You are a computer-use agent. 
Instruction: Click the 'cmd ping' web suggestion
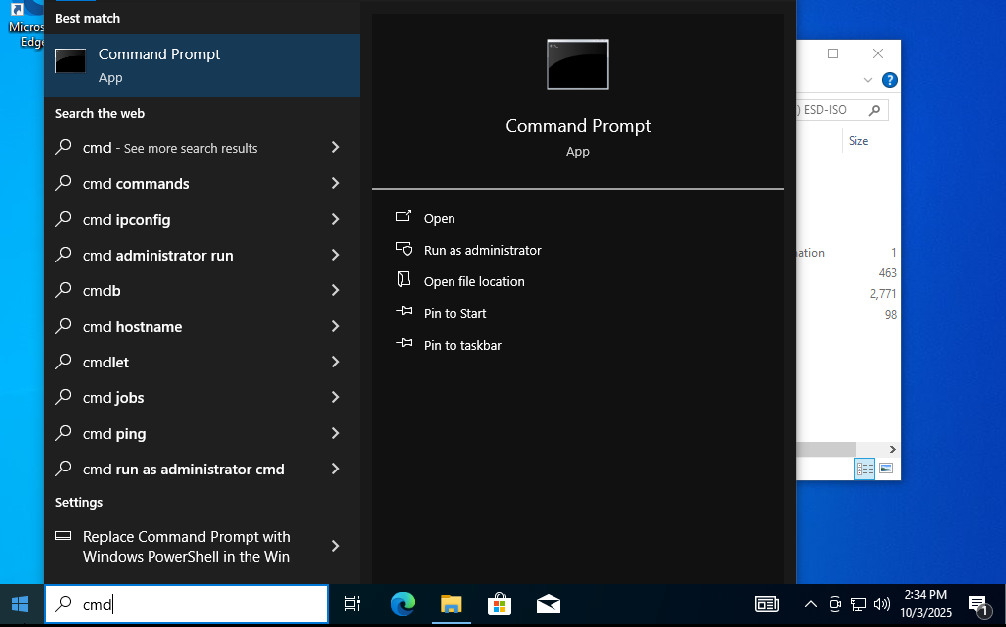(114, 433)
